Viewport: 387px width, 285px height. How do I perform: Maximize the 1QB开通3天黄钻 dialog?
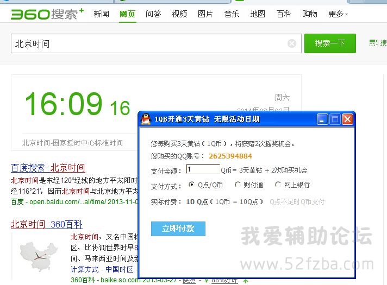(x=335, y=119)
